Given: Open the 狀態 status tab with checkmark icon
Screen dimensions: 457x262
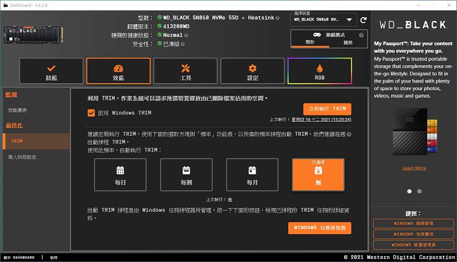Looking at the screenshot, I should [x=51, y=71].
